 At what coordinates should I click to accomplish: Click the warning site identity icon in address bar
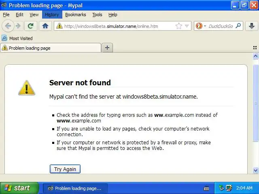click(59, 26)
